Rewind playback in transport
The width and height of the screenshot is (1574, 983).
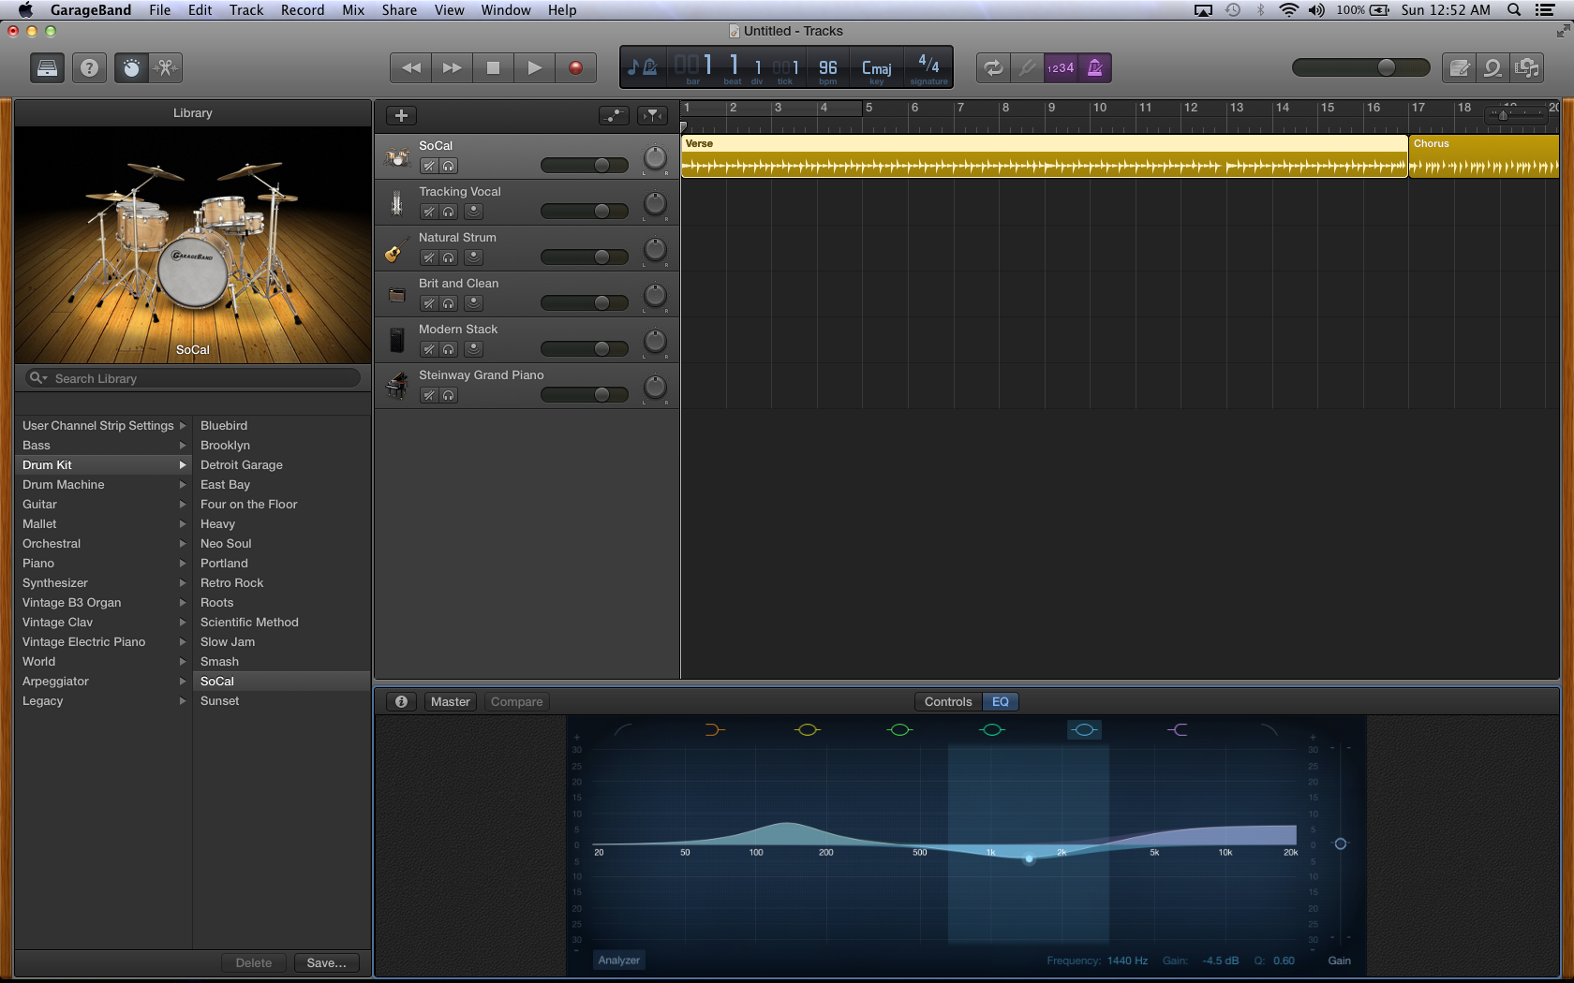(x=410, y=67)
